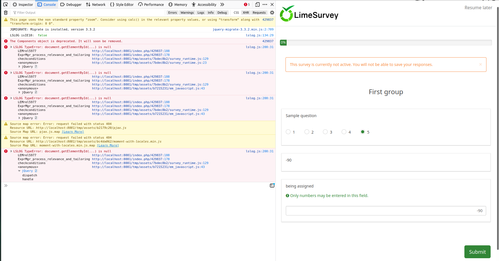
Task: Toggle the Warnings filter
Action: coord(187,13)
